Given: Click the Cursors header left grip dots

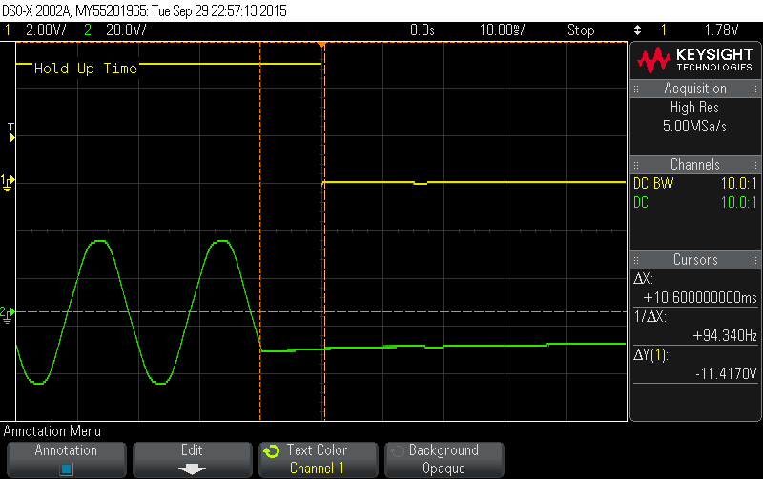Looking at the screenshot, I should tap(636, 260).
